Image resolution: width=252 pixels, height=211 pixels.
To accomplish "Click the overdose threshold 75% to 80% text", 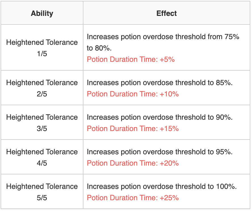I will [163, 37].
